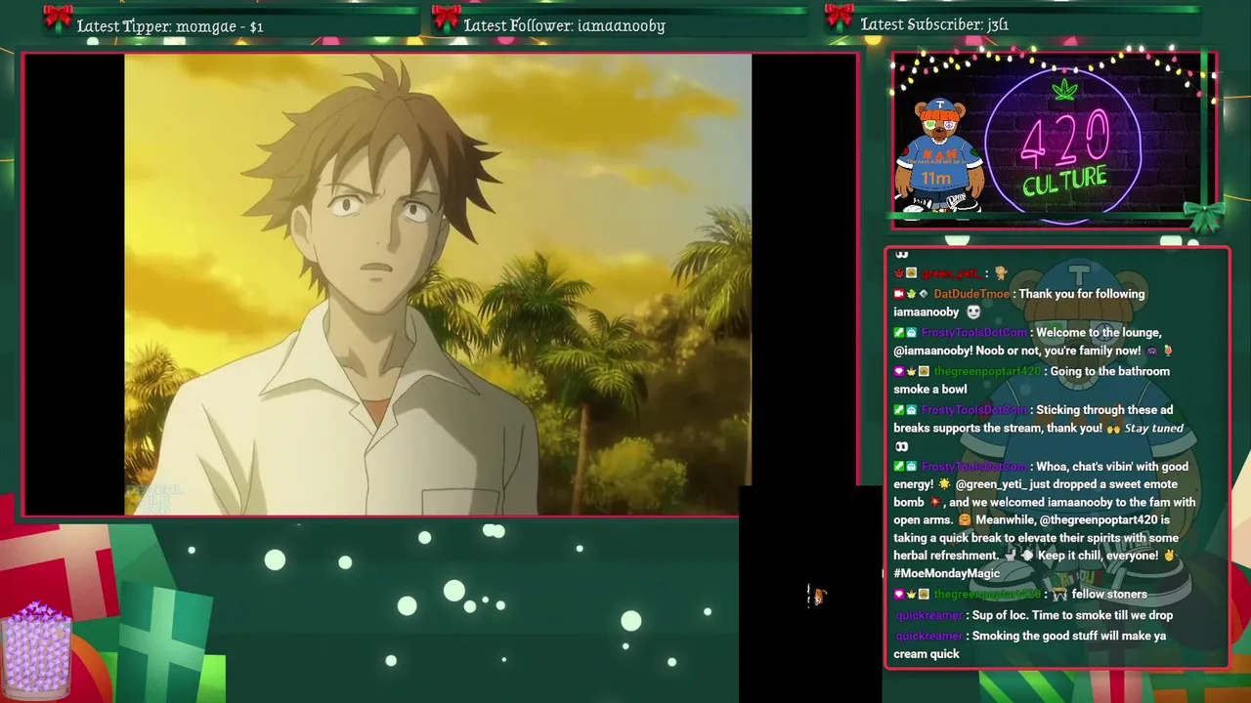The height and width of the screenshot is (703, 1251).
Task: Click the skull emote after iamaanooby message
Action: coord(973,312)
